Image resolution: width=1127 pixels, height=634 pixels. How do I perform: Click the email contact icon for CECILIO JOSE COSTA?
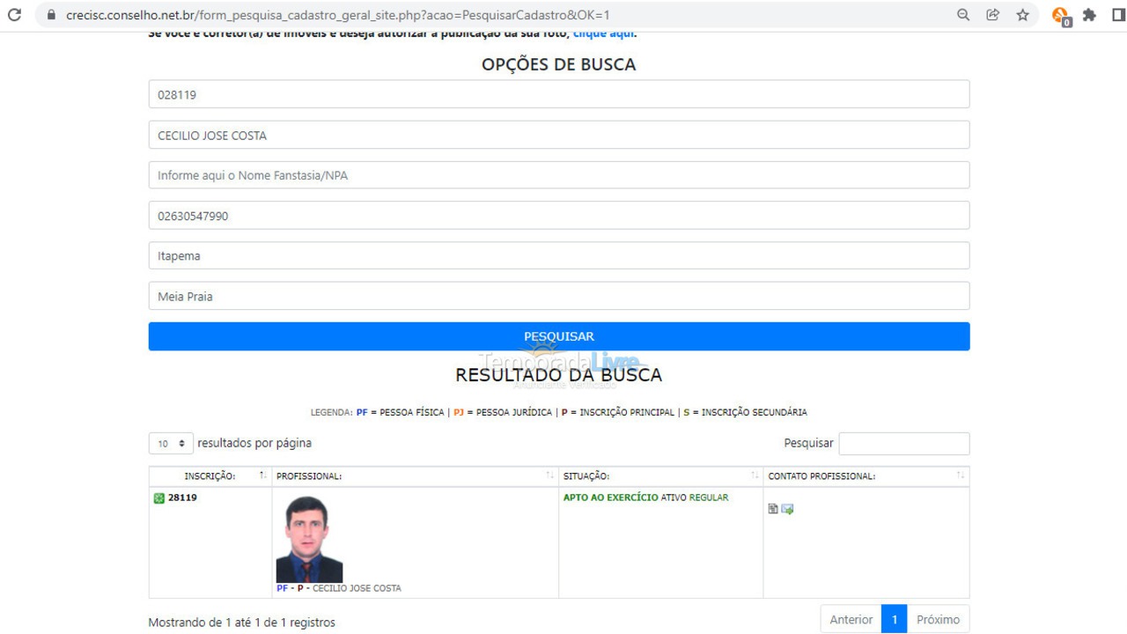coord(787,509)
